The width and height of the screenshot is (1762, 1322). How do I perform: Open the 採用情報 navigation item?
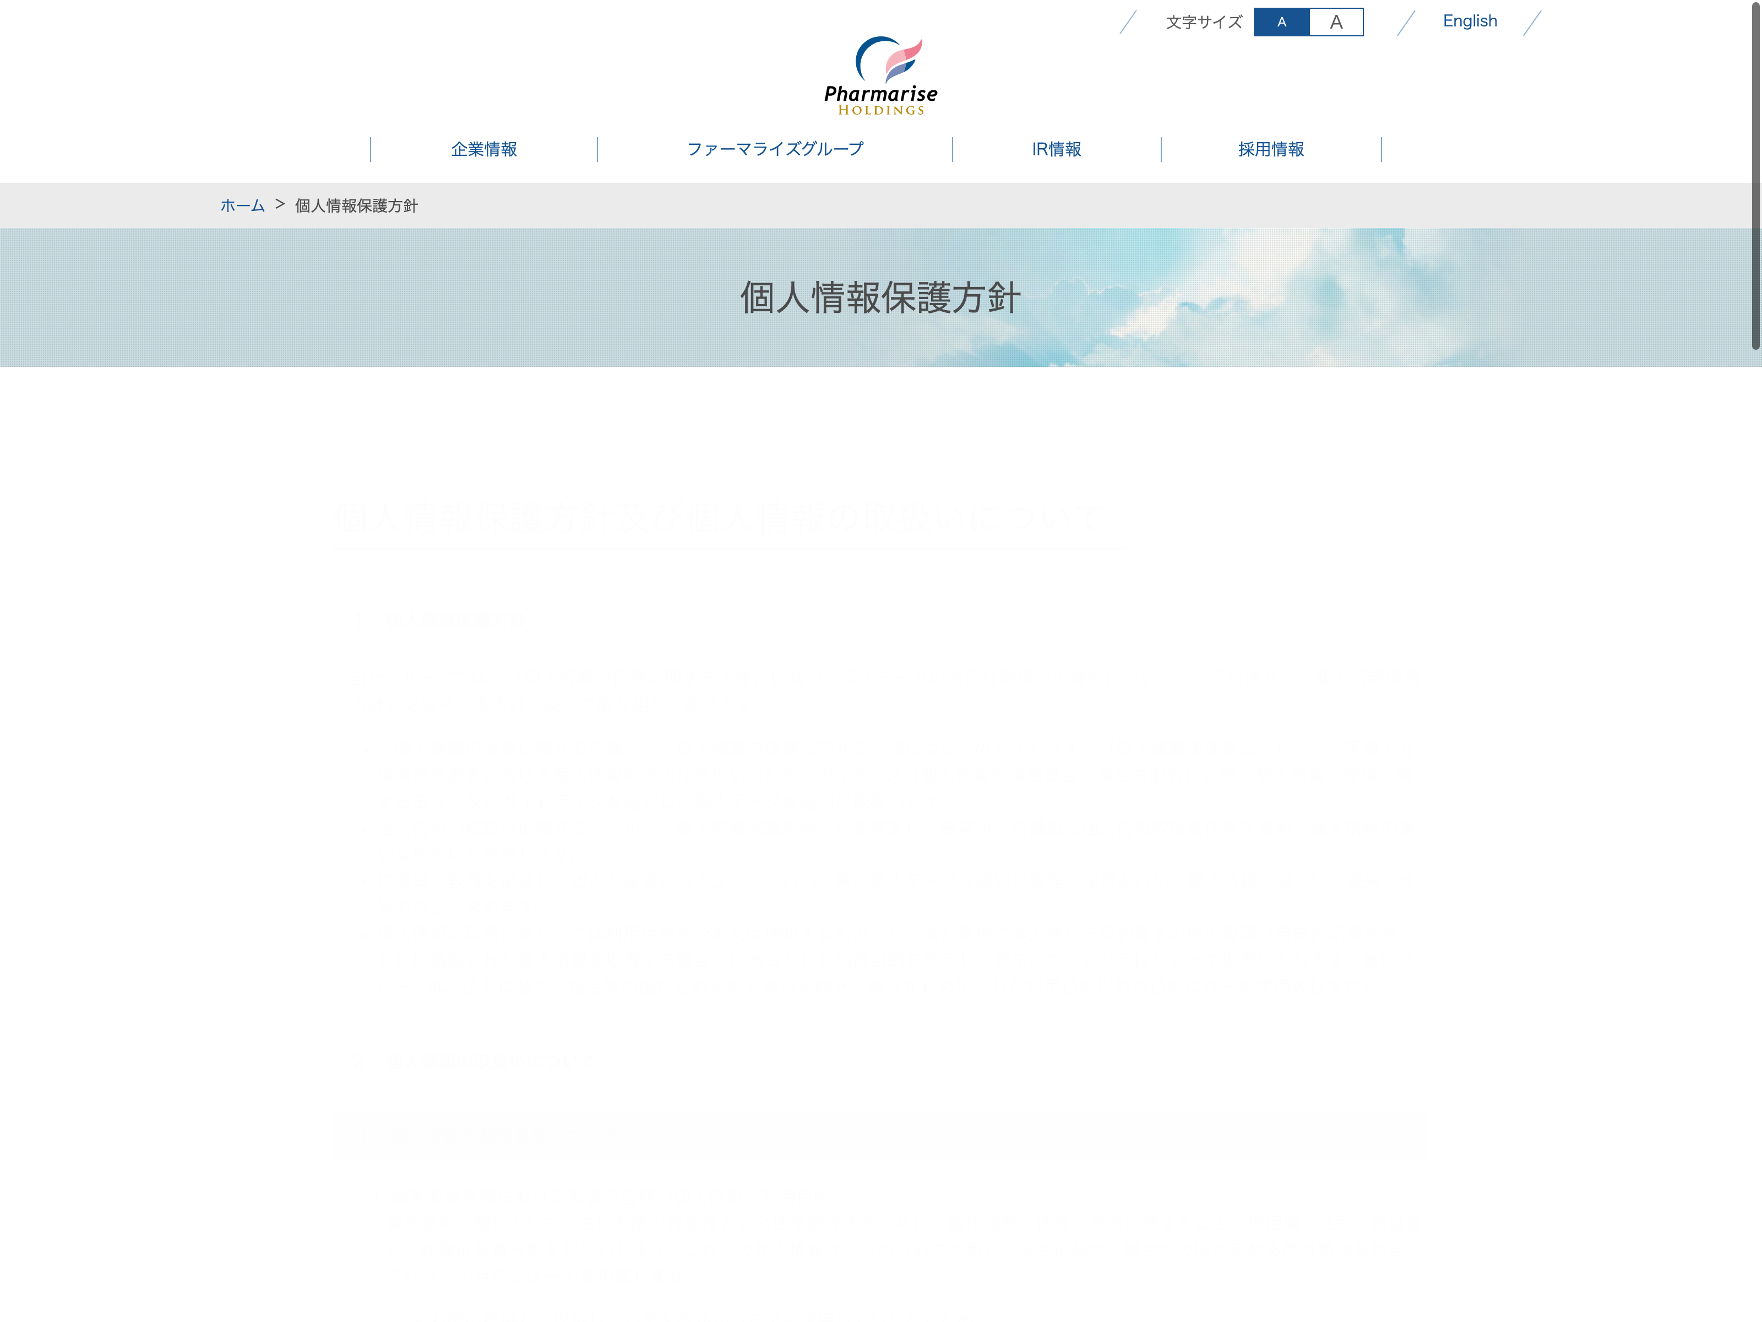(1270, 149)
